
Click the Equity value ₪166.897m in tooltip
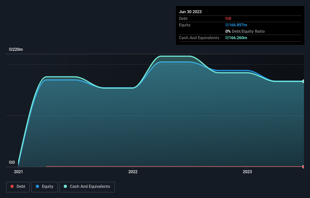236,25
